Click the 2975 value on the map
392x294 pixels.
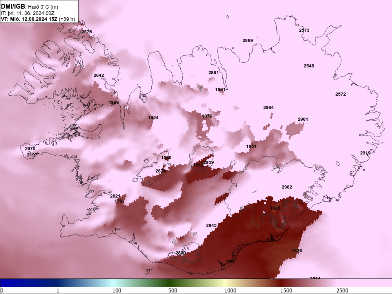[30, 149]
